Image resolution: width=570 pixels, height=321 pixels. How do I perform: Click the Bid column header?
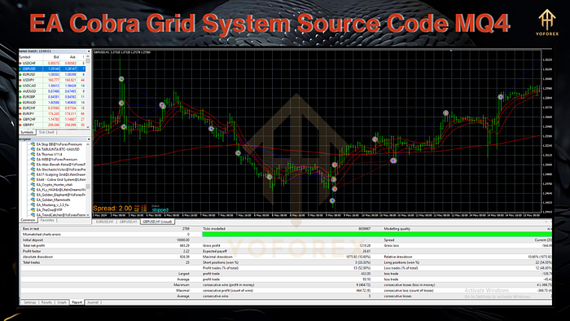pyautogui.click(x=51, y=57)
